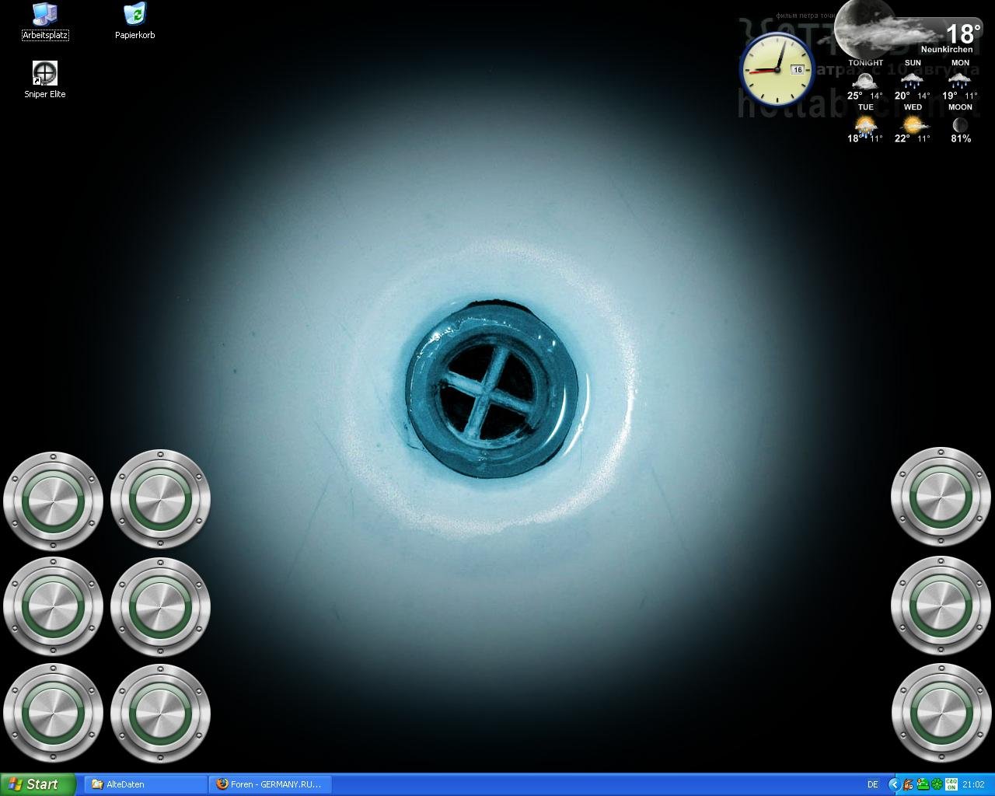Click the Neunkirchen location in weather widget
Image resolution: width=995 pixels, height=796 pixels.
(946, 50)
